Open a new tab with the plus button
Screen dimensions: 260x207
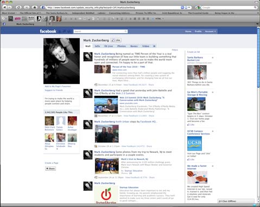(x=49, y=24)
